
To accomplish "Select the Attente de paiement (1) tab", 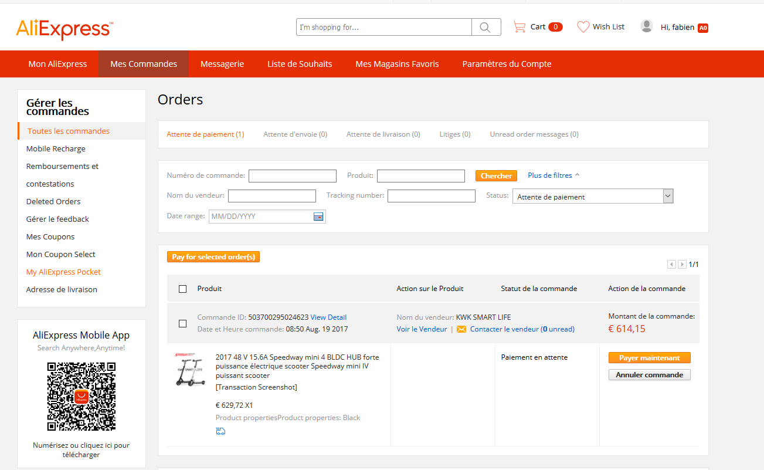I will coord(205,134).
